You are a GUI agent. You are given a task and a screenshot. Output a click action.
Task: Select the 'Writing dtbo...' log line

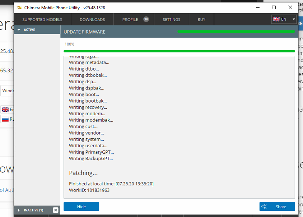[x=84, y=69]
